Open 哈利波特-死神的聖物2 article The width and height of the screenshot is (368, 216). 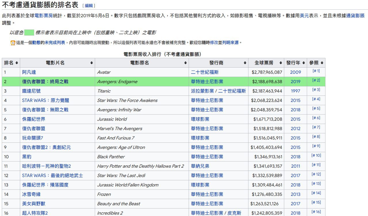(x=47, y=166)
